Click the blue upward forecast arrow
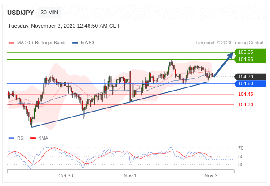Image resolution: width=270 pixels, height=186 pixels. (x=224, y=65)
